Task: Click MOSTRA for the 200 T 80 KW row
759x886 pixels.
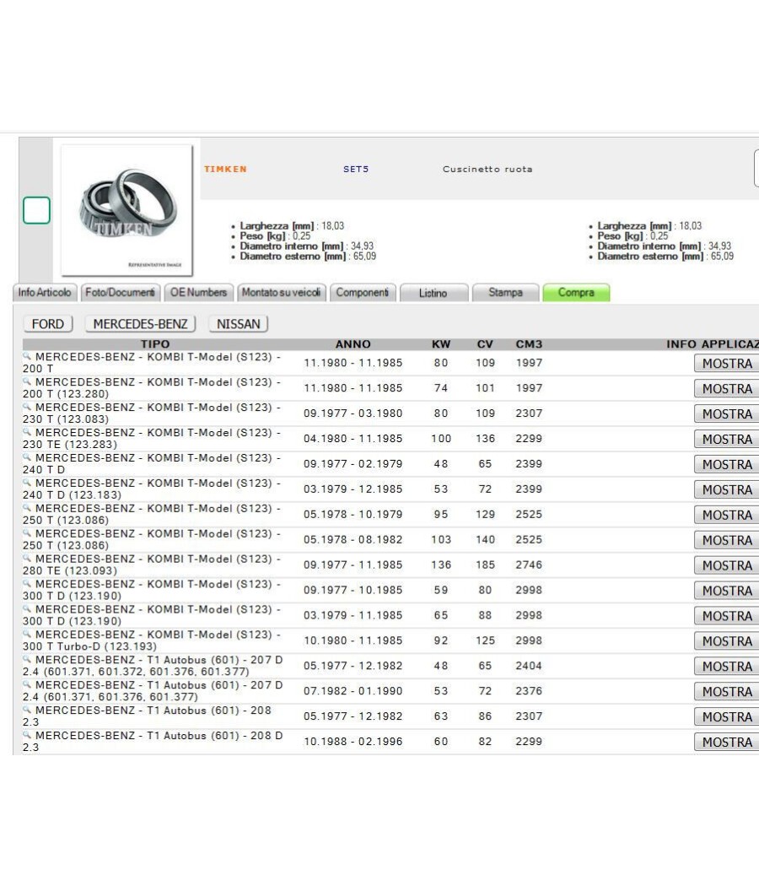Action: (727, 364)
